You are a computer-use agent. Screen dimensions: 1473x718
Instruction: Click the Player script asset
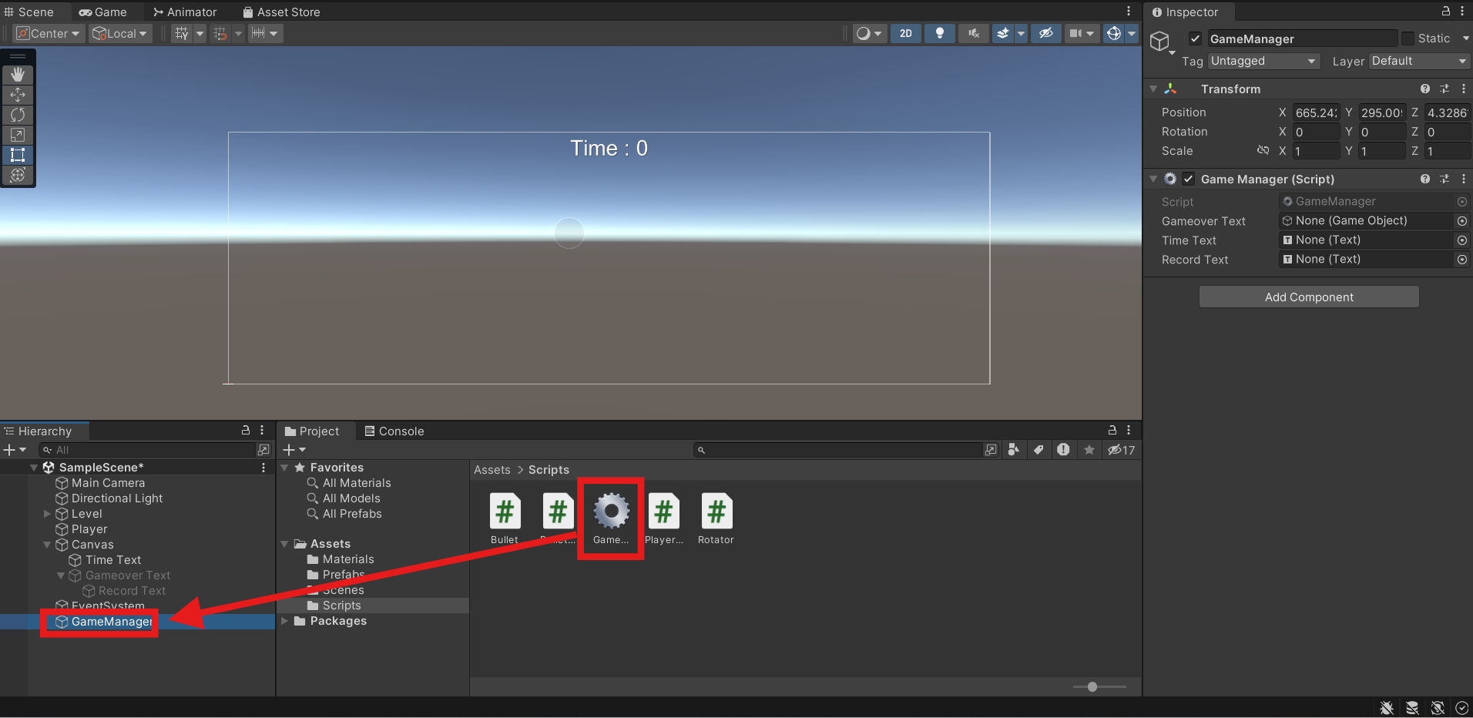click(x=663, y=518)
